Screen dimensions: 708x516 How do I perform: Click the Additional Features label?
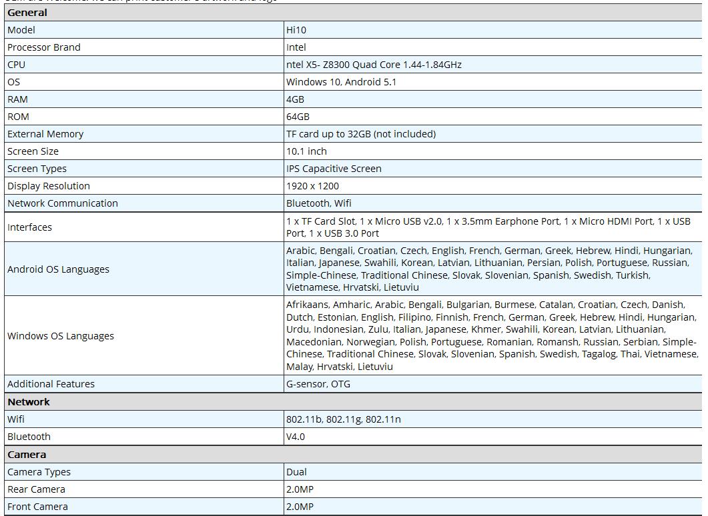[x=51, y=384]
